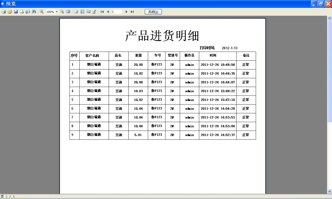Screen dimensions: 332x199
Task: Open a report file with folder icon
Action: click(10, 12)
